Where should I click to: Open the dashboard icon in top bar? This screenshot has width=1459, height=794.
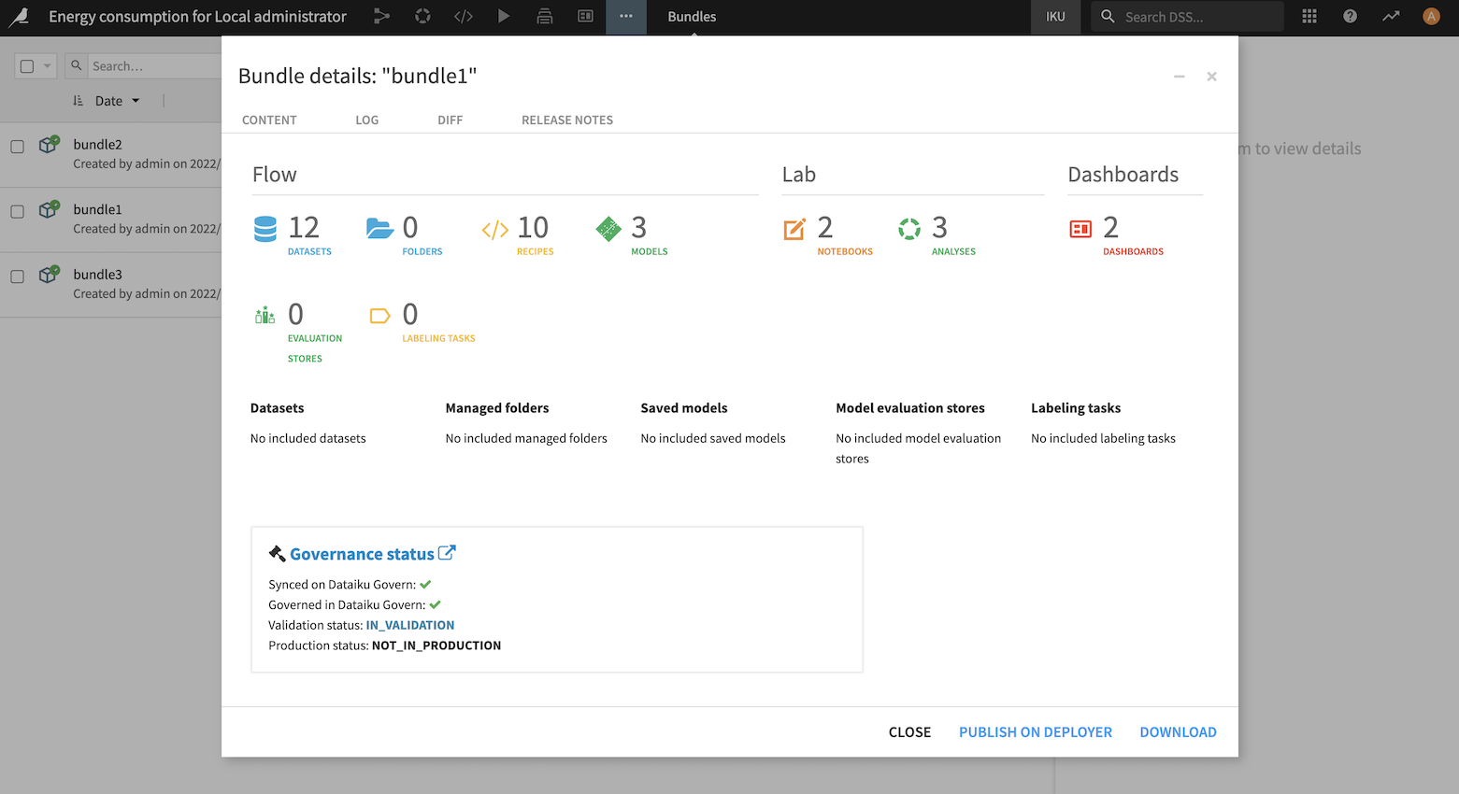(585, 16)
